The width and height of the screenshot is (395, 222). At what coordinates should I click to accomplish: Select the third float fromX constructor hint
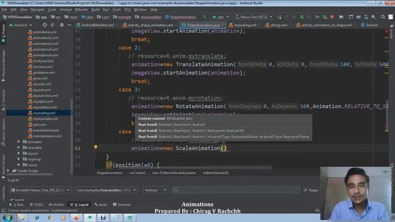[223, 137]
